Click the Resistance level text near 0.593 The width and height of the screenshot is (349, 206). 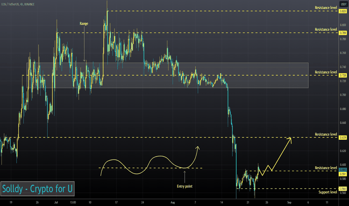click(x=326, y=168)
